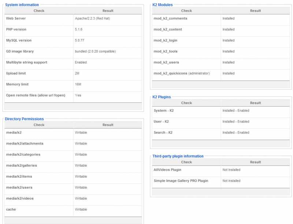The image size is (293, 224).
Task: Select the PHP version row
Action: pos(73,30)
